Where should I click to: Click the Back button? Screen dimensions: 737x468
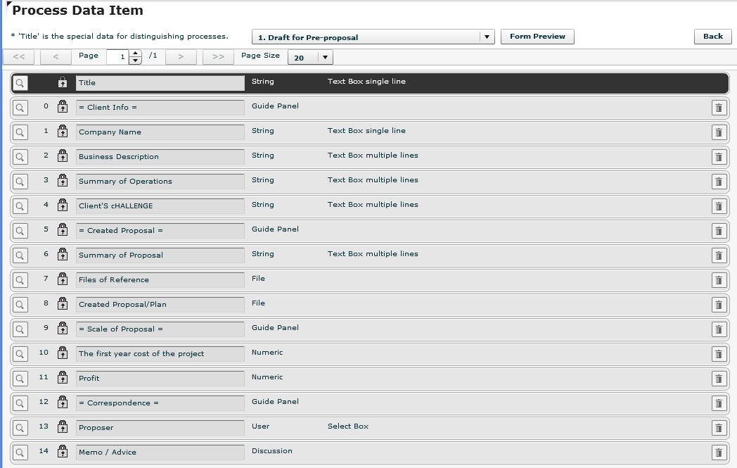[x=712, y=37]
